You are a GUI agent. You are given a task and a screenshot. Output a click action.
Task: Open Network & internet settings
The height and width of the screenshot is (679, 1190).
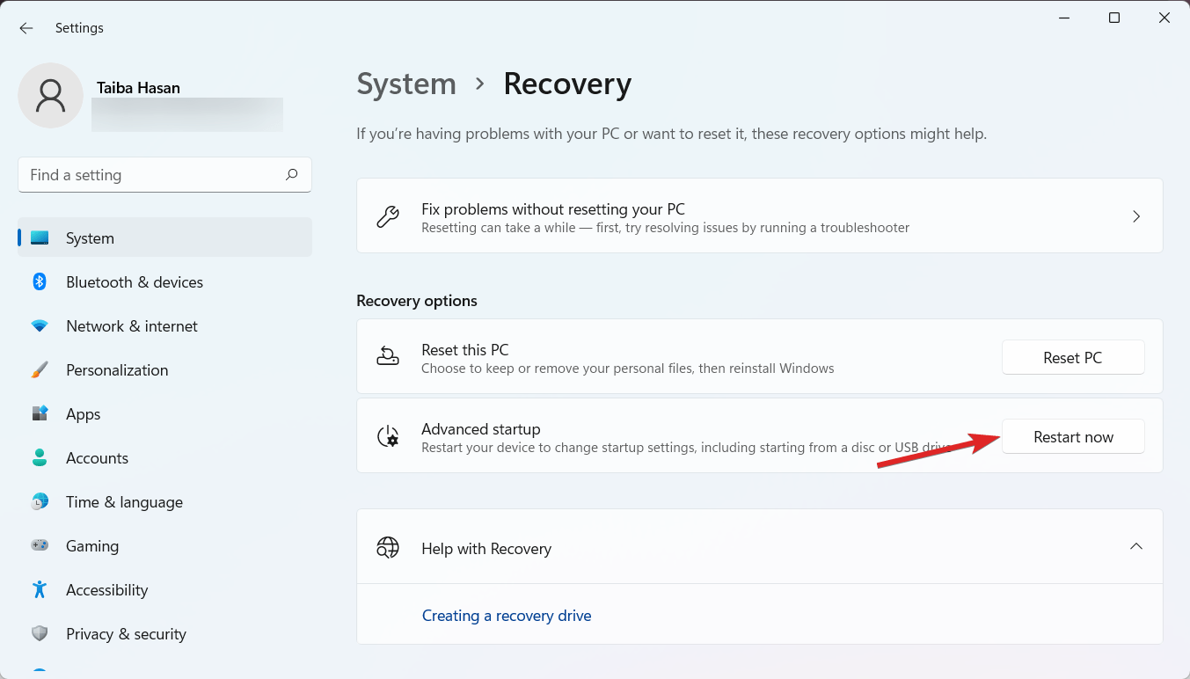pyautogui.click(x=164, y=325)
